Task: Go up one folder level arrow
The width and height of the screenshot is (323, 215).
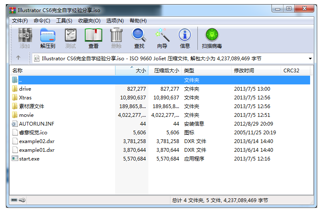Action: point(18,58)
